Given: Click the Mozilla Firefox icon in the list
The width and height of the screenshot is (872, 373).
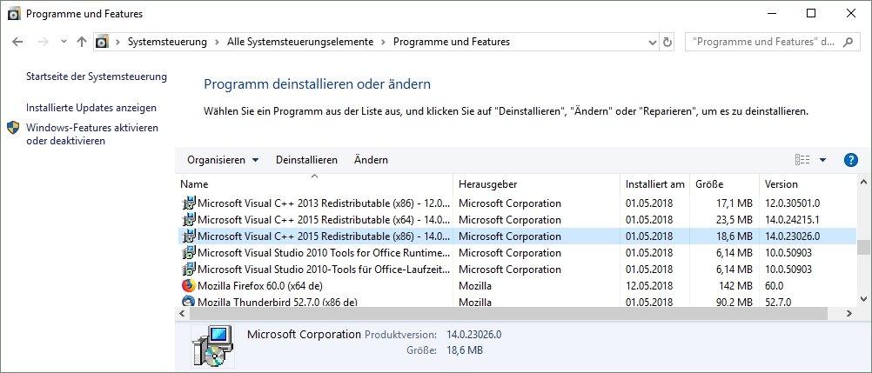Looking at the screenshot, I should pos(189,285).
